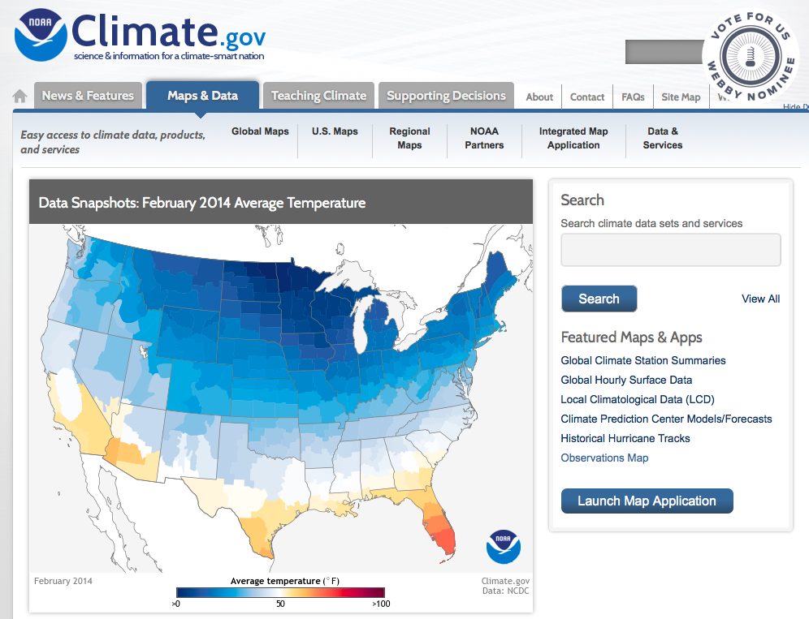Select U.S. Maps in the submenu
809x619 pixels.
(335, 131)
